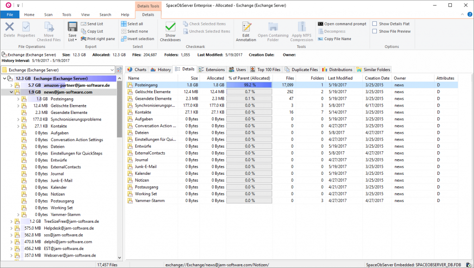Open the File menu
The image size is (474, 268).
(10, 14)
